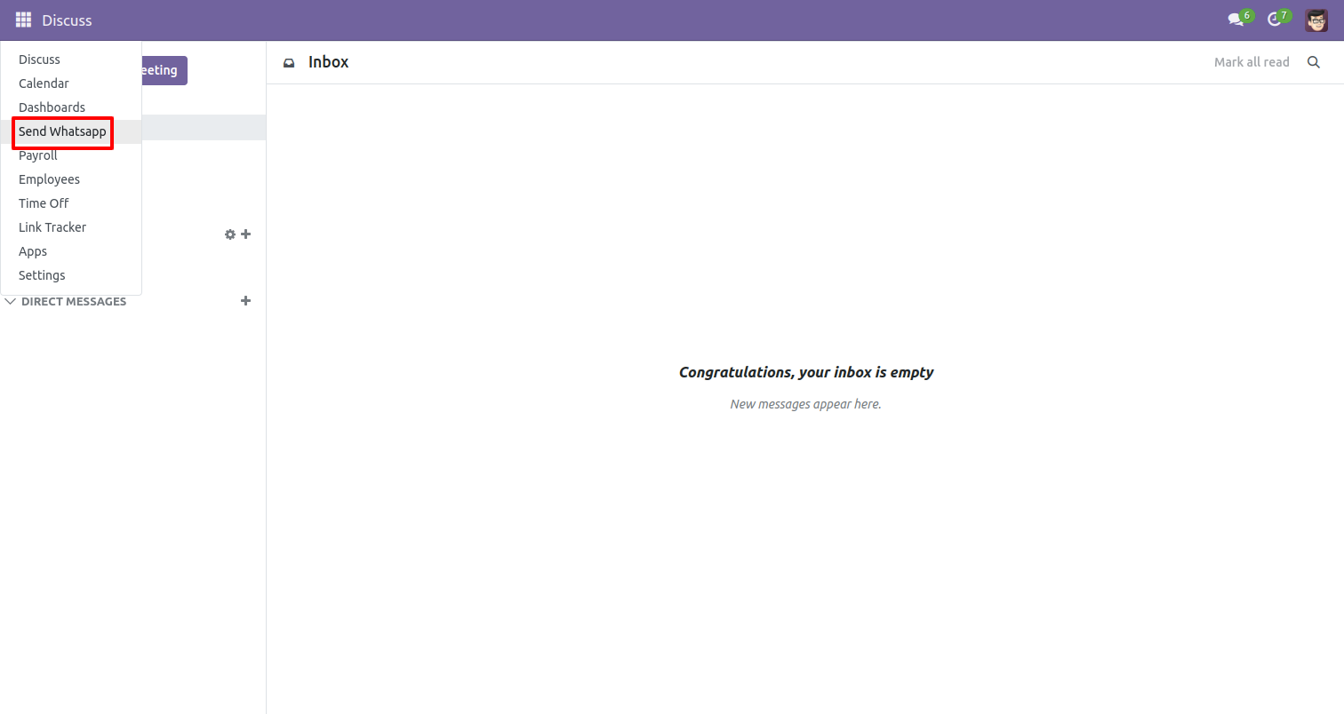Collapse the Direct Messages section chevron

pos(11,301)
